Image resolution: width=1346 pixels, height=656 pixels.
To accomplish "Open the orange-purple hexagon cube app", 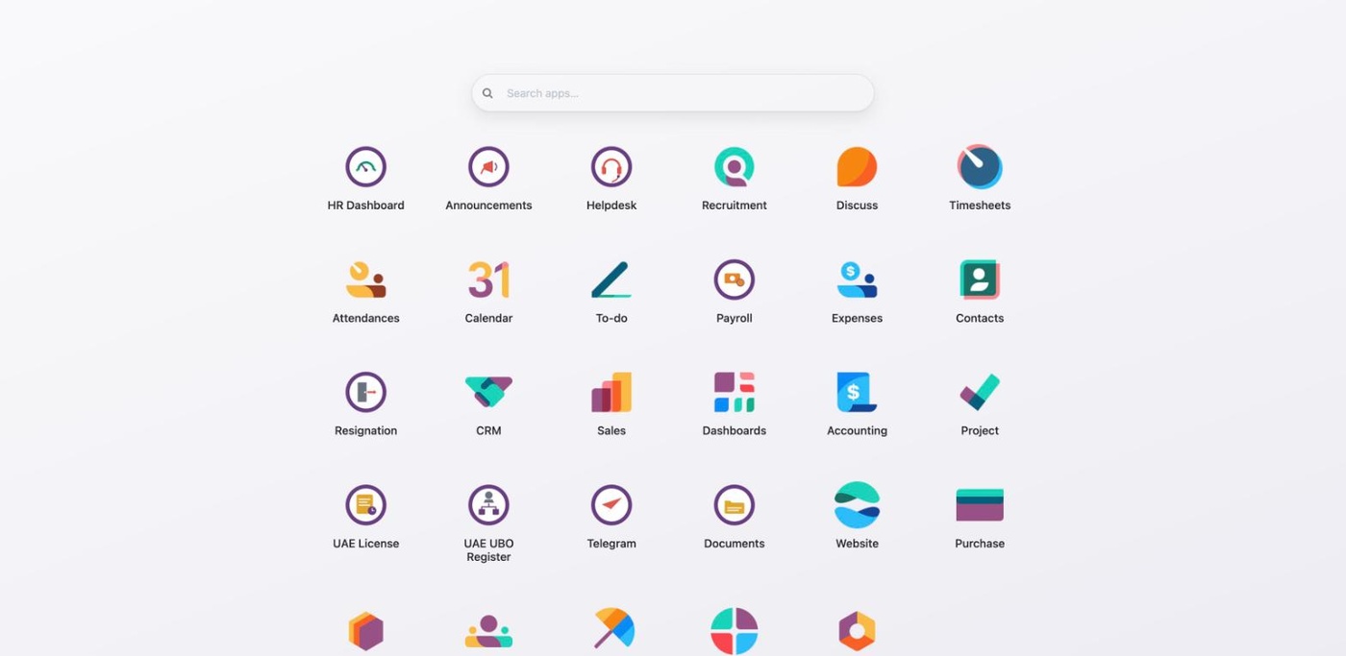I will coord(365,631).
